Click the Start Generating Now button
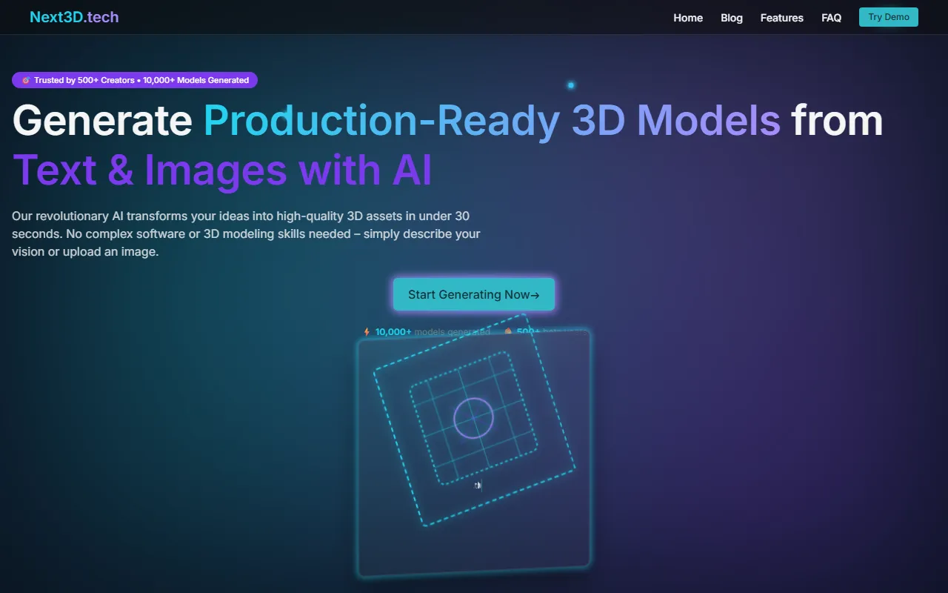 (x=473, y=294)
